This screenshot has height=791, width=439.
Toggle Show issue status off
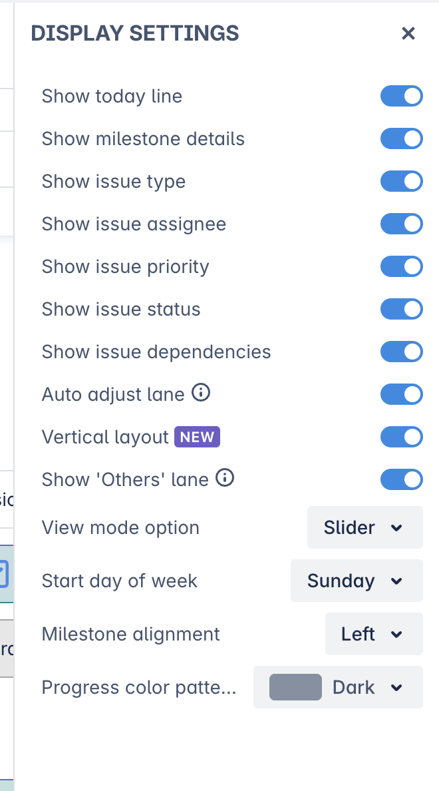[401, 309]
